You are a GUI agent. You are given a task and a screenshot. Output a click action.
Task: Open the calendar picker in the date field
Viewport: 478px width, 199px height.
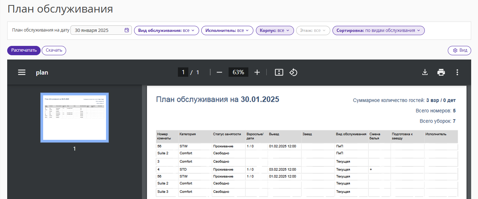click(x=127, y=30)
